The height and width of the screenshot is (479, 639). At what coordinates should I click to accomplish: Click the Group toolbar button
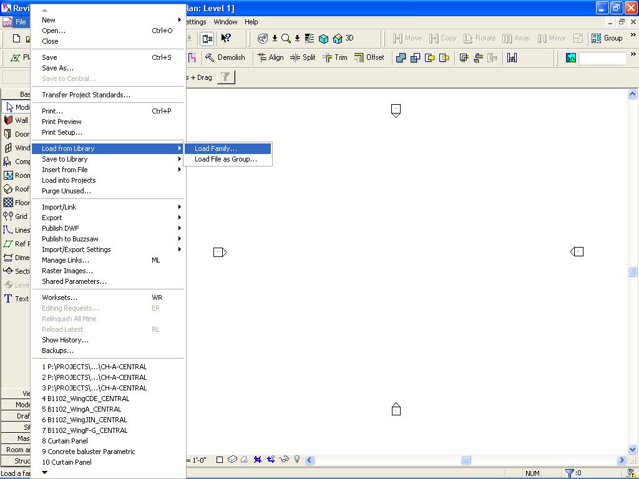pyautogui.click(x=607, y=38)
